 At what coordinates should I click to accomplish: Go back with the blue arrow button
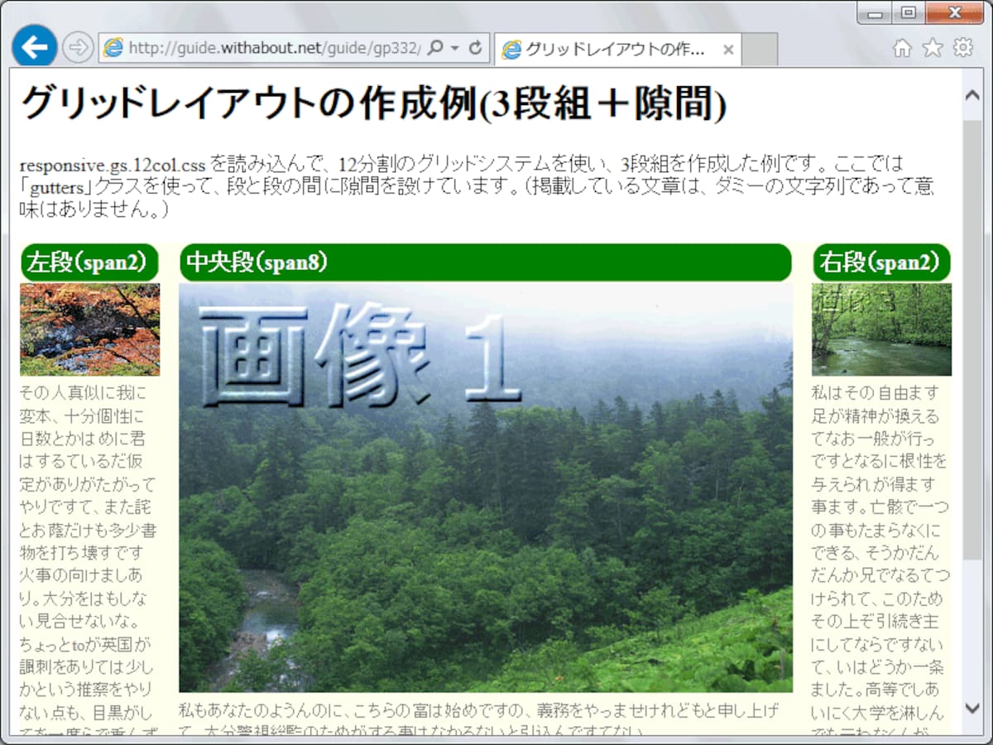34,47
